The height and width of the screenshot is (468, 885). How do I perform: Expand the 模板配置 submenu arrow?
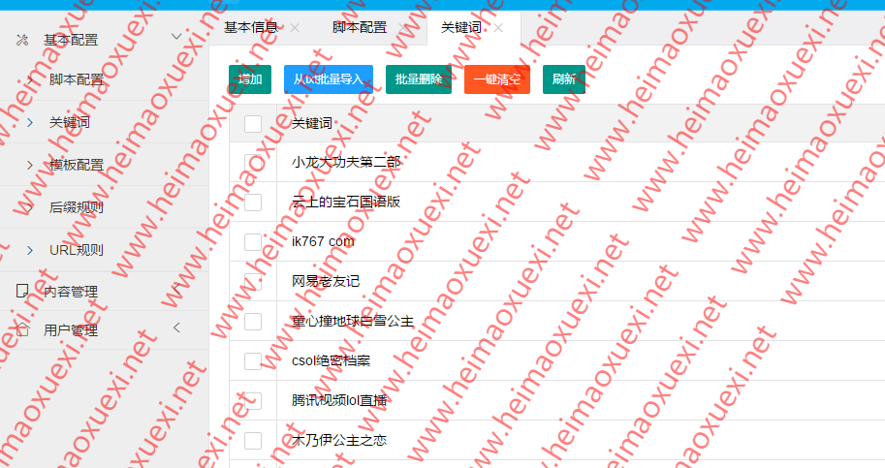point(30,166)
